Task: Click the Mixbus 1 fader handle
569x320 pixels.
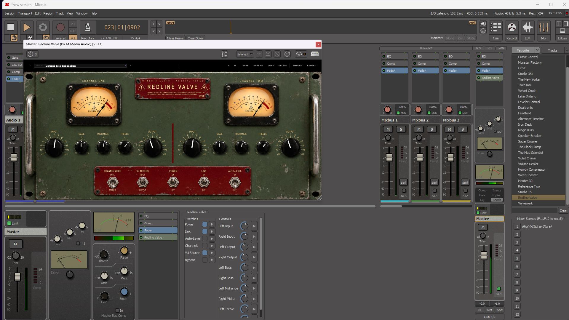Action: point(389,157)
